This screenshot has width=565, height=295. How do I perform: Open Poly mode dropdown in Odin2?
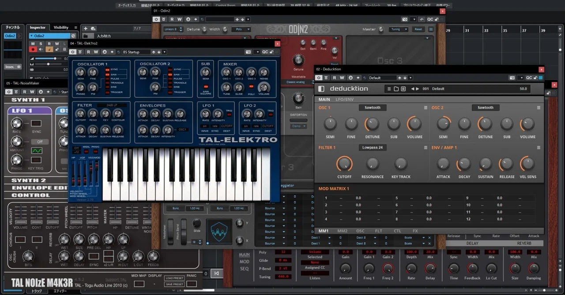[x=242, y=29]
